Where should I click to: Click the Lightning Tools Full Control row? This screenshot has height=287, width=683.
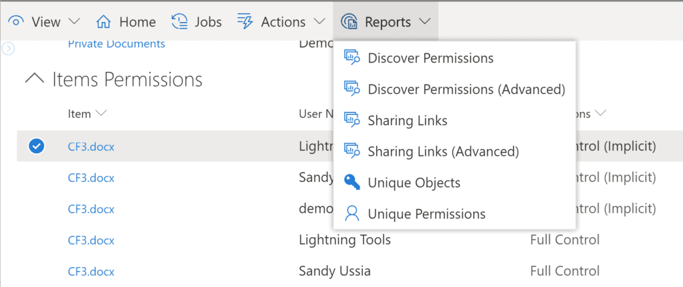click(344, 240)
